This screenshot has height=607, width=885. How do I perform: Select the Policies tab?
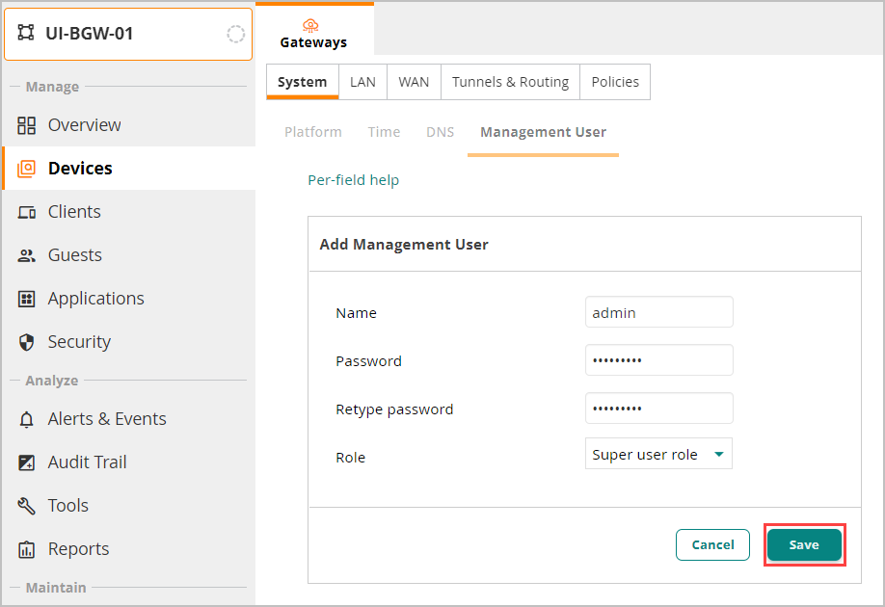615,82
